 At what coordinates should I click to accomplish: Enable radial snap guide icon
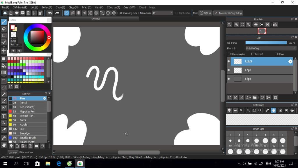pyautogui.click(x=90, y=13)
